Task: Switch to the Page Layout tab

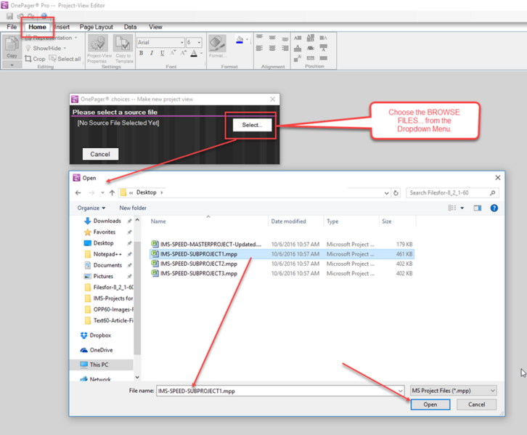Action: [x=96, y=27]
